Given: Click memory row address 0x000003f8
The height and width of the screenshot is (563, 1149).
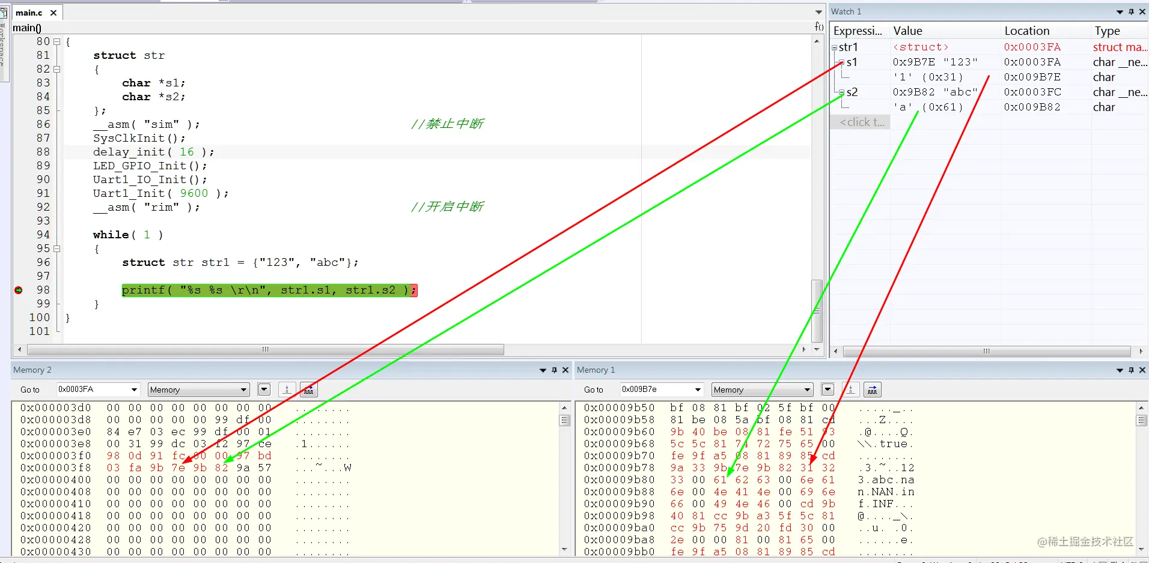Looking at the screenshot, I should [56, 468].
